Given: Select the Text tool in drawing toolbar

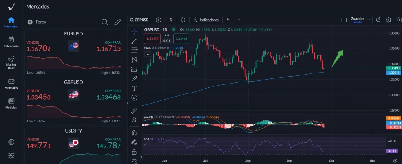Looking at the screenshot, I should (x=134, y=88).
